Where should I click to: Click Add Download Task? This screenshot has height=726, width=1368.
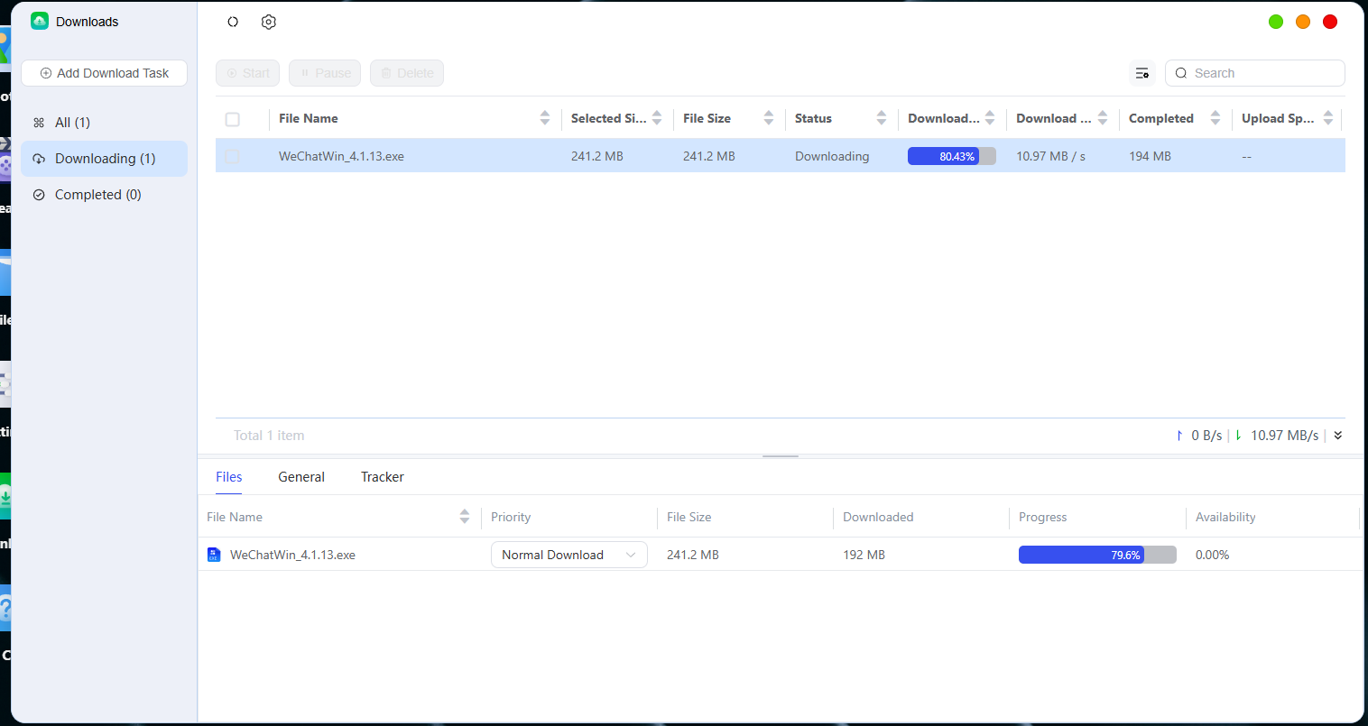coord(105,73)
